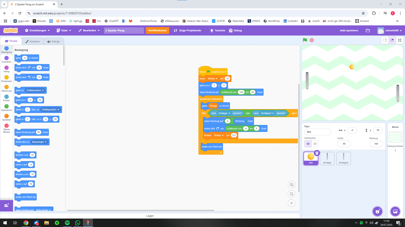
Task: Select the Schläger2 sprite thumbnail
Action: click(x=343, y=158)
